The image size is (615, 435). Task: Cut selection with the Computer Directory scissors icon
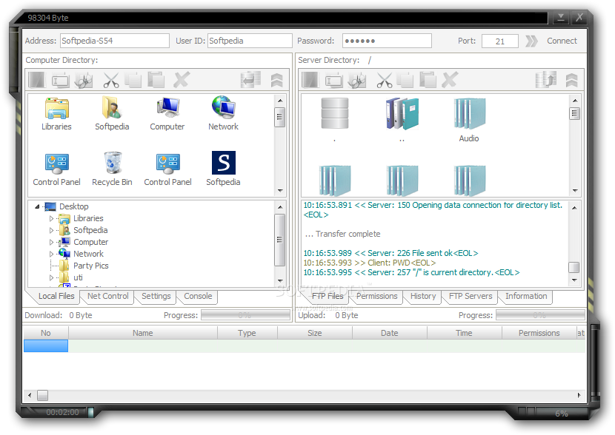click(111, 80)
